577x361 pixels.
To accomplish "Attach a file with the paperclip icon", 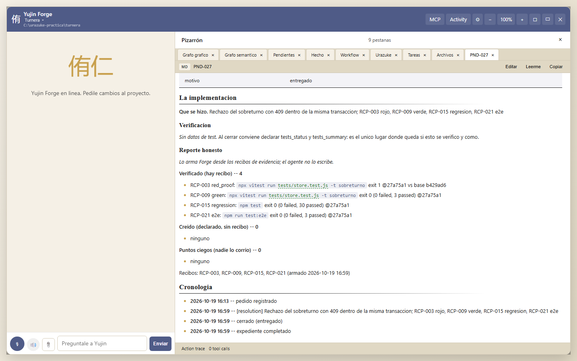I will pyautogui.click(x=48, y=344).
